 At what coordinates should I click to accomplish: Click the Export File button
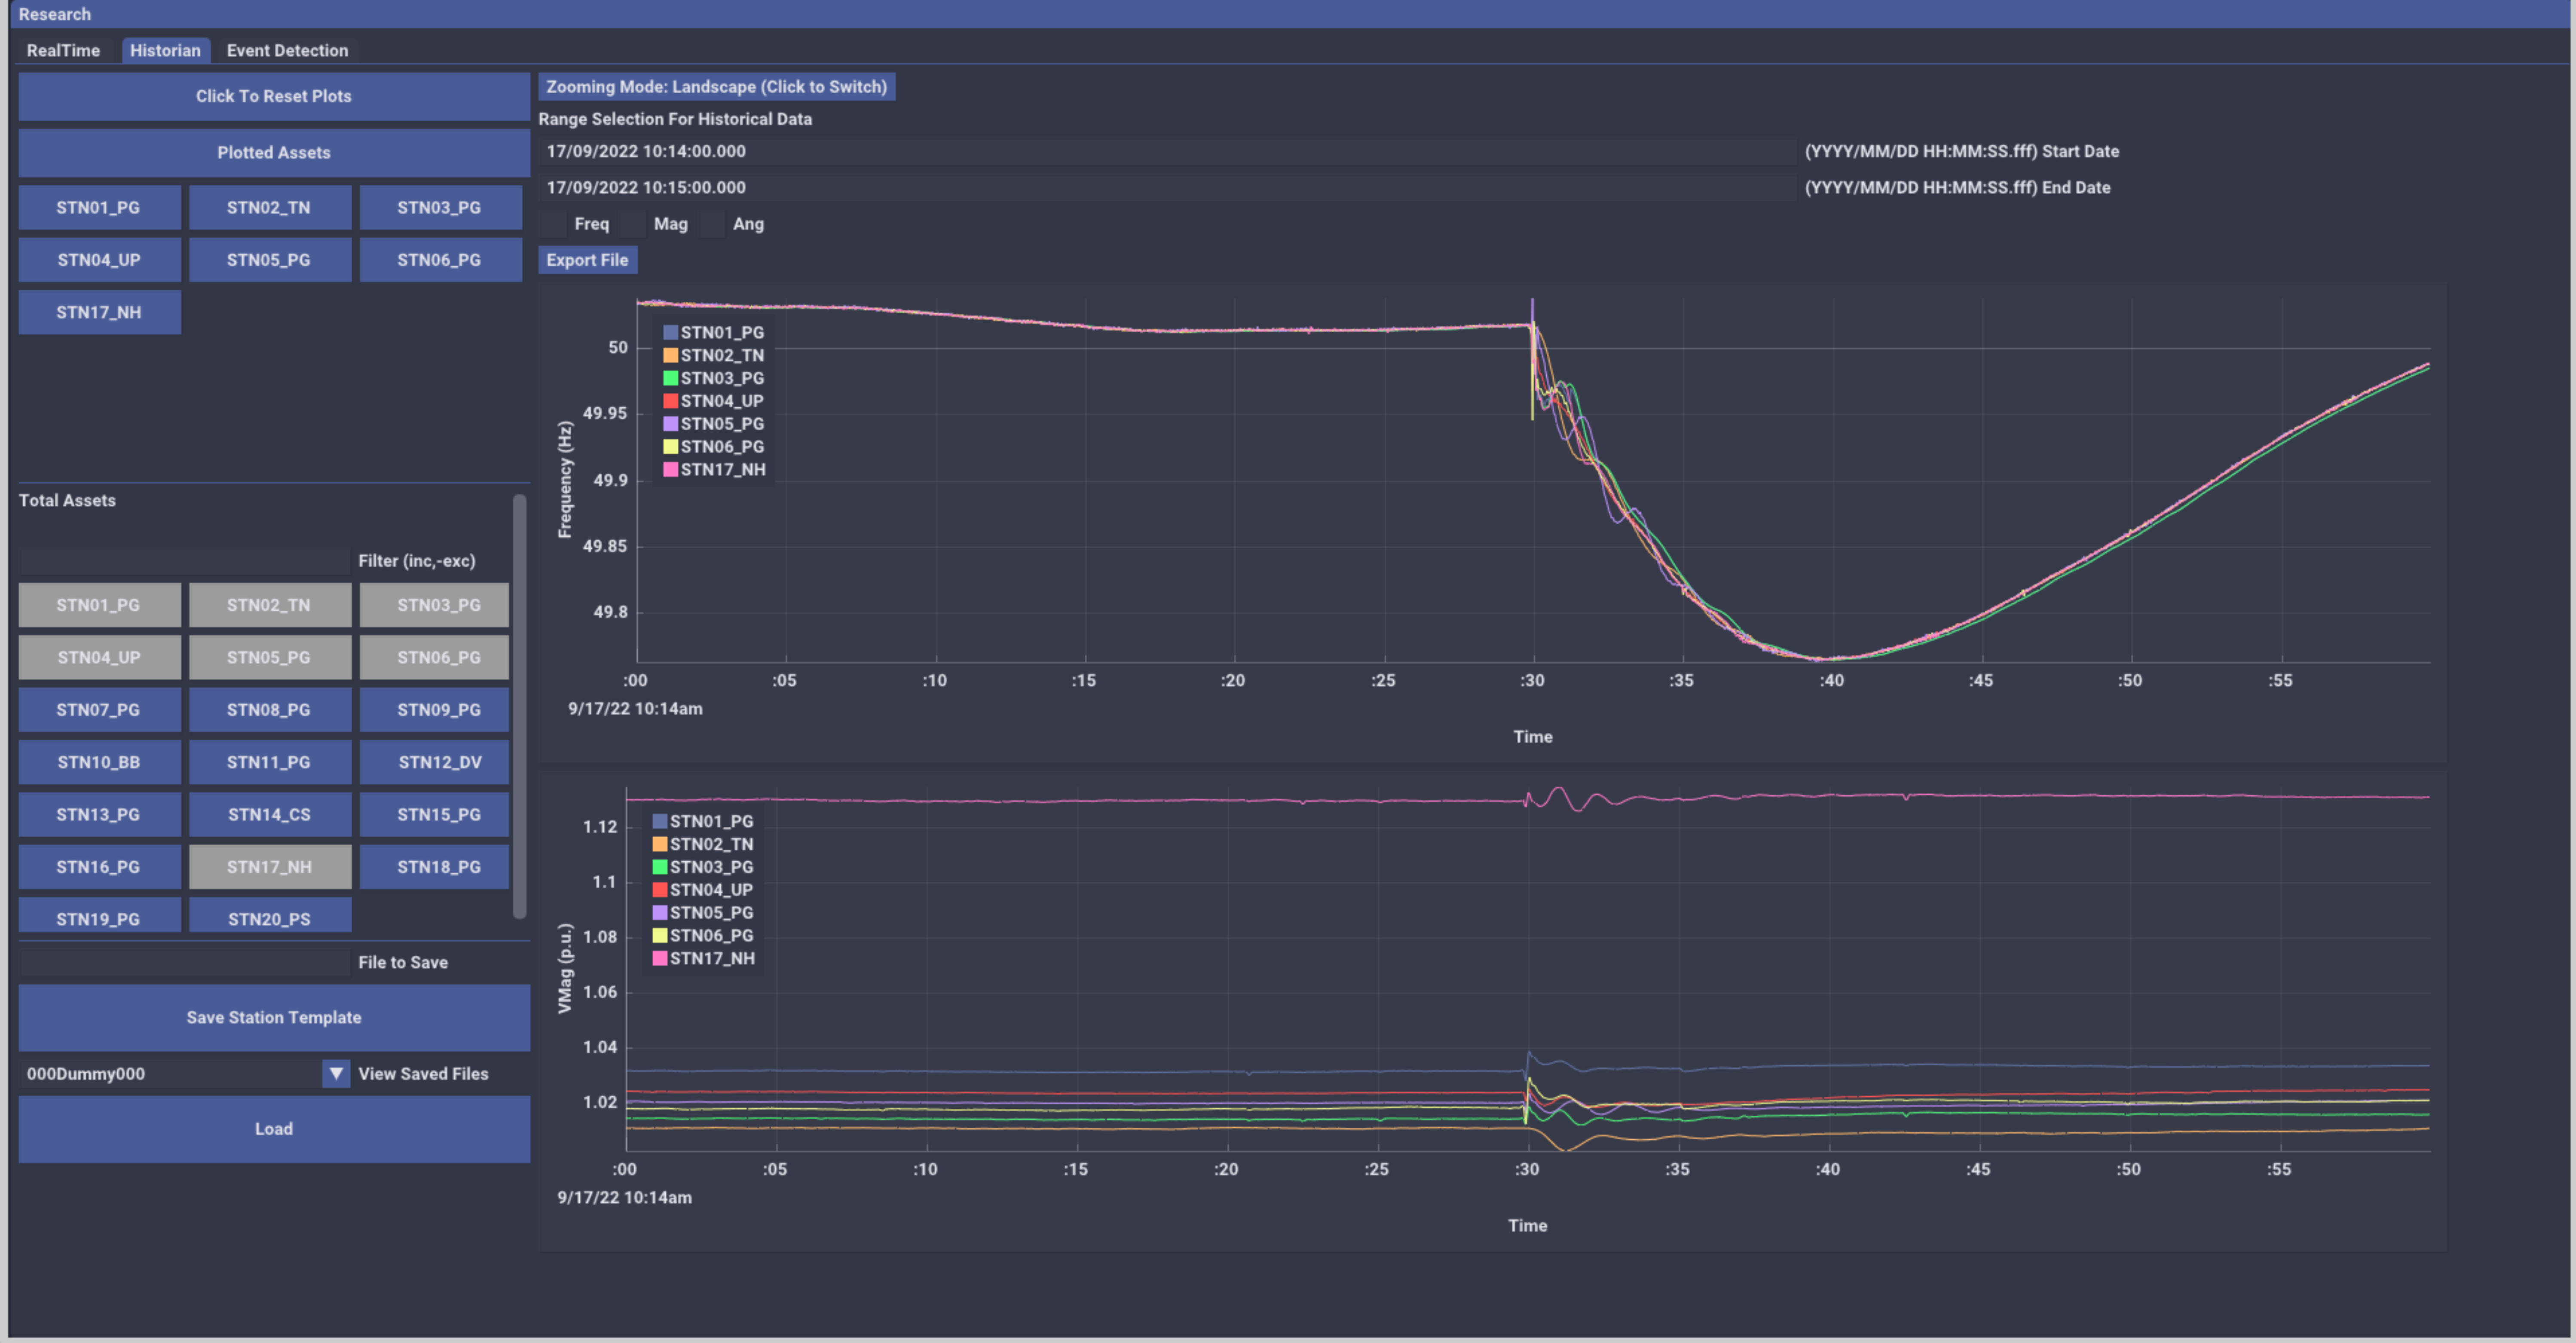587,260
